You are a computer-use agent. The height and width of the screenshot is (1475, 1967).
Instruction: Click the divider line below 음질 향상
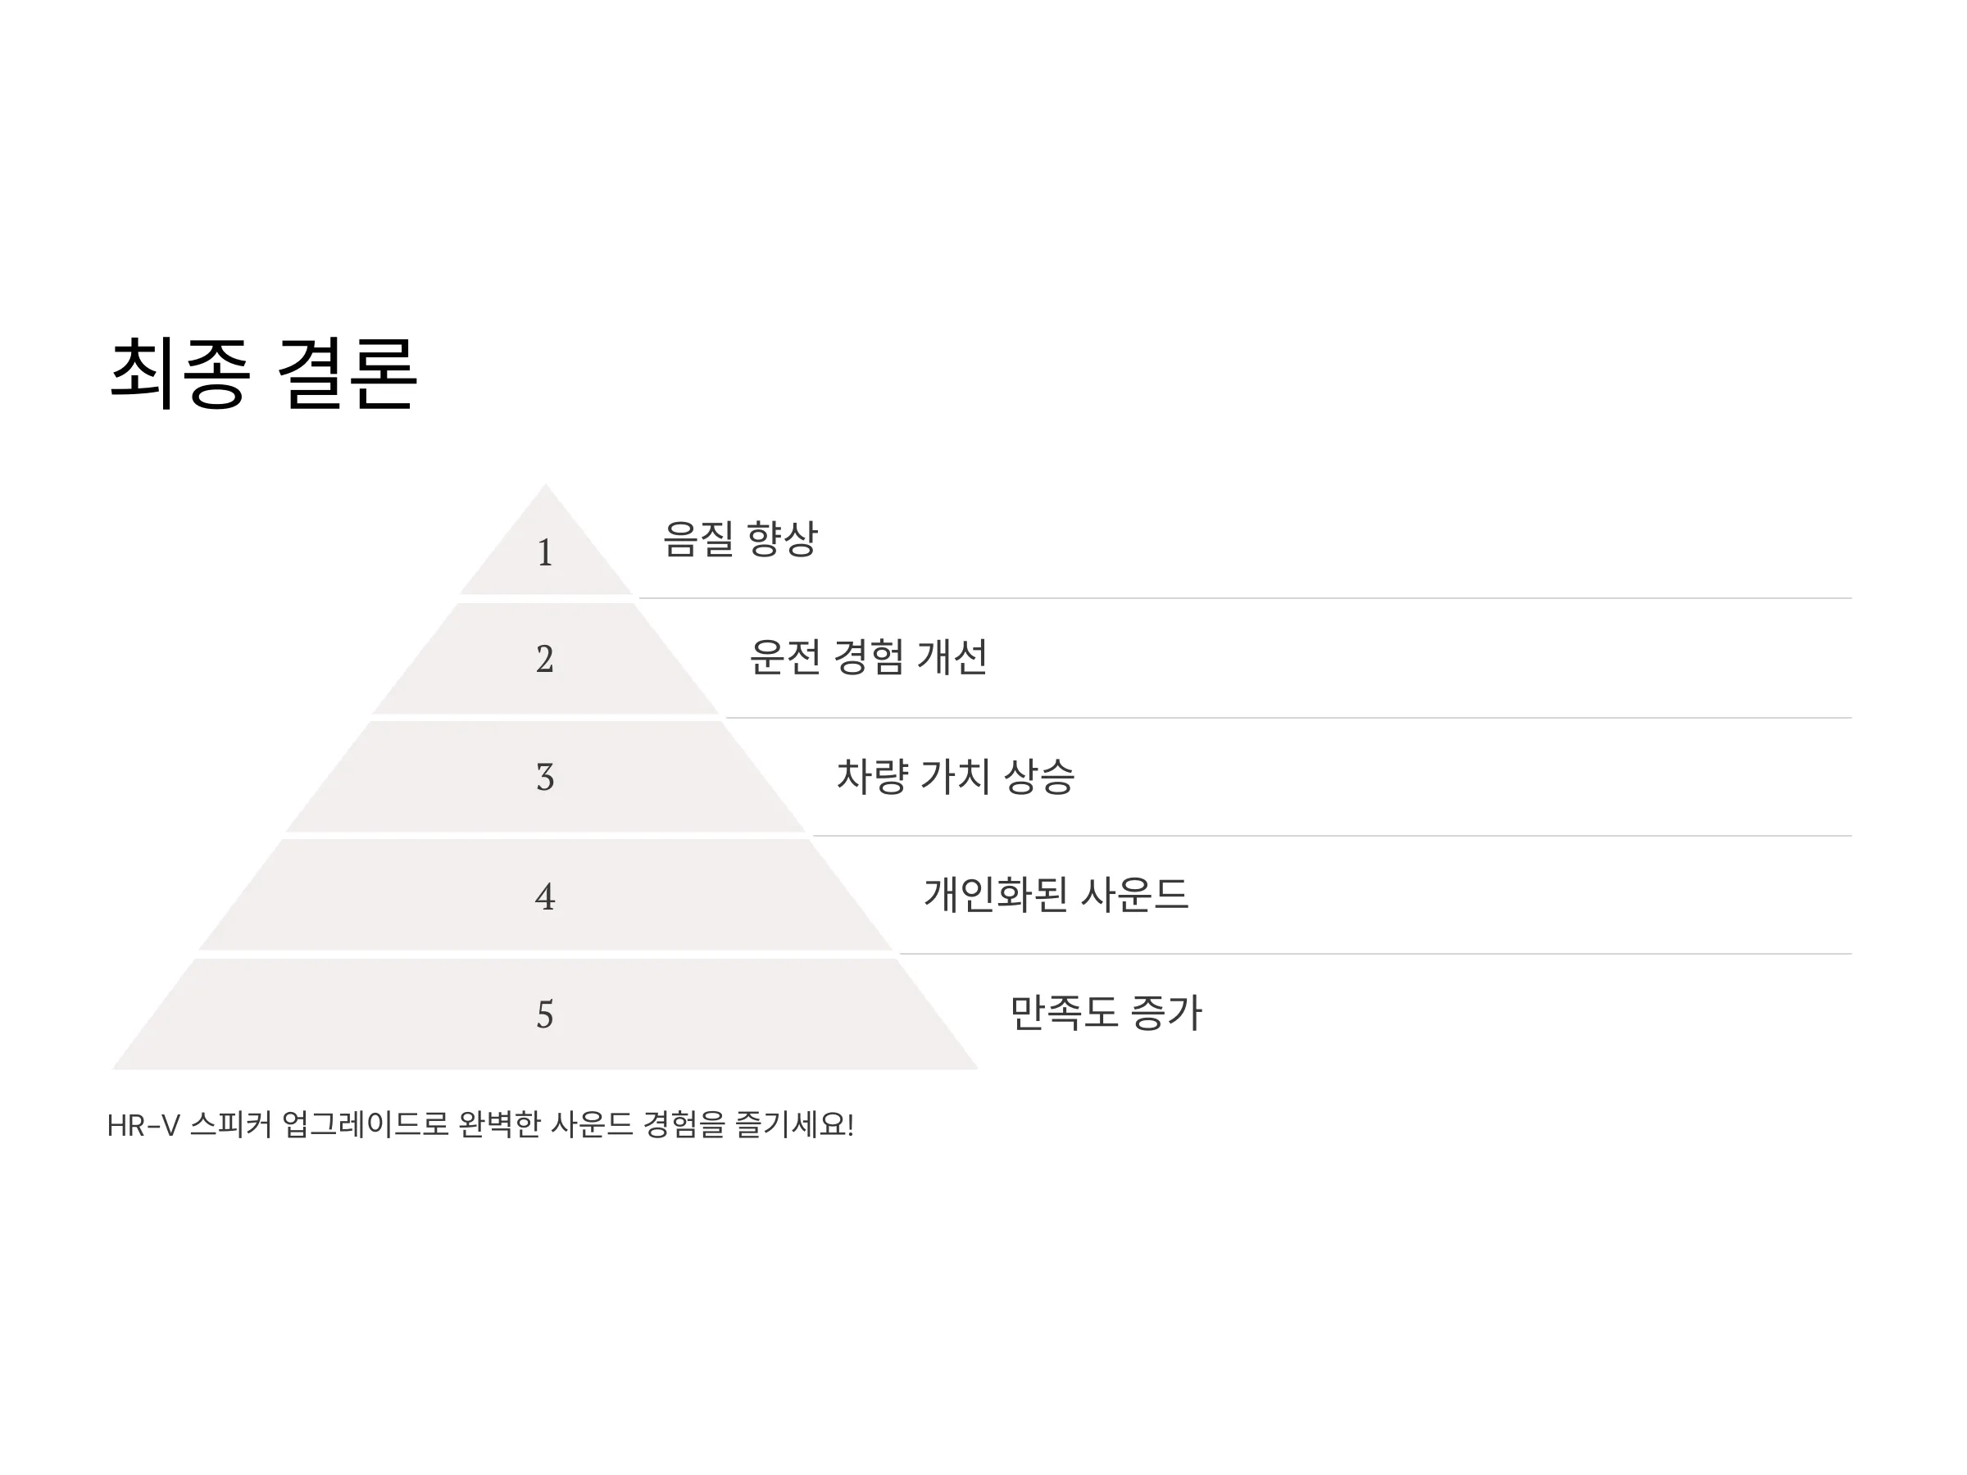[x=1245, y=598]
